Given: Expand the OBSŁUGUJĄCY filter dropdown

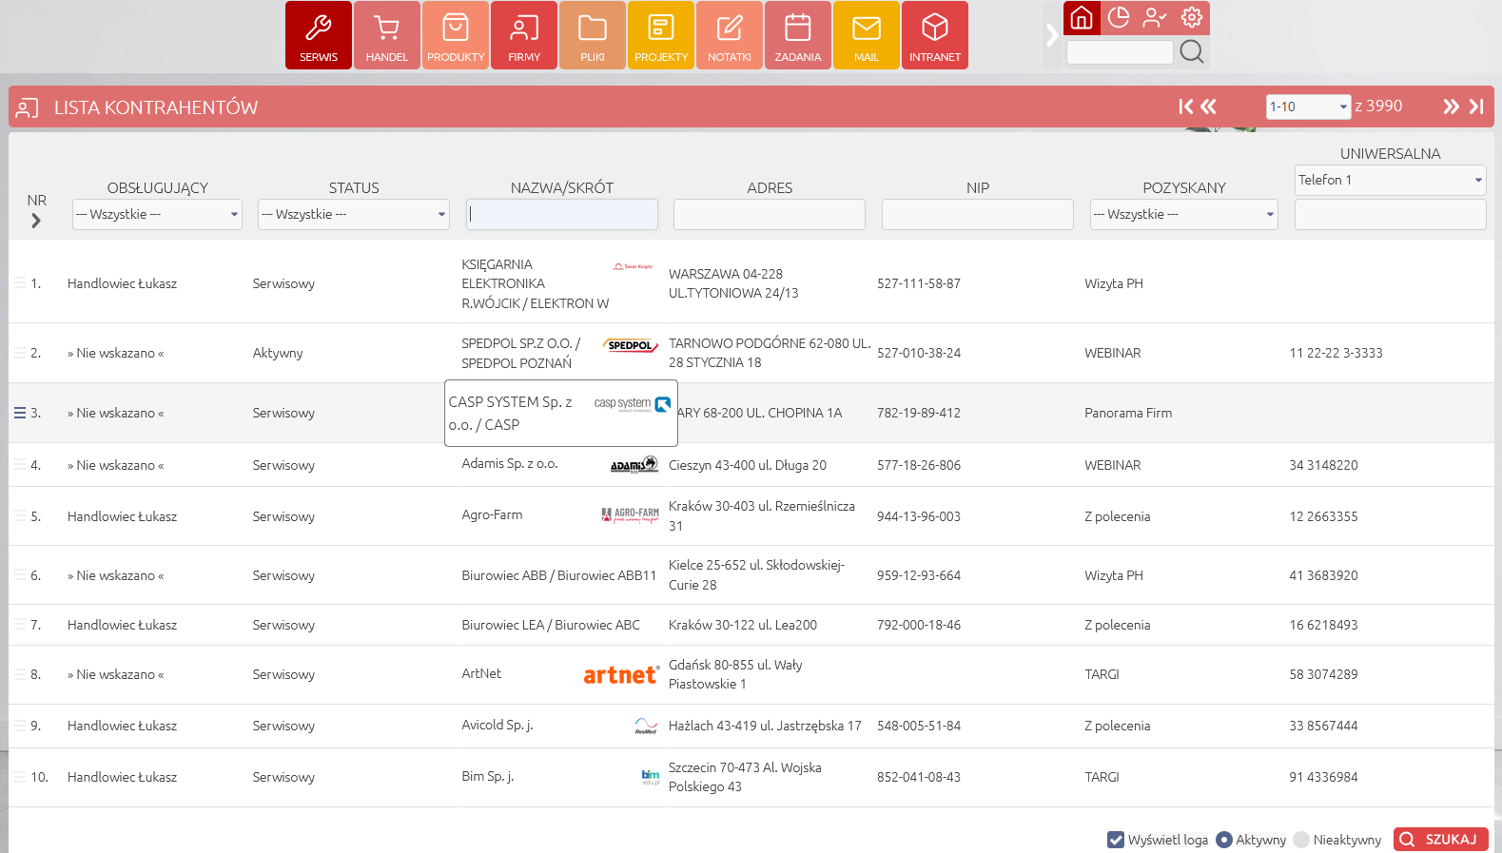Looking at the screenshot, I should (x=157, y=214).
